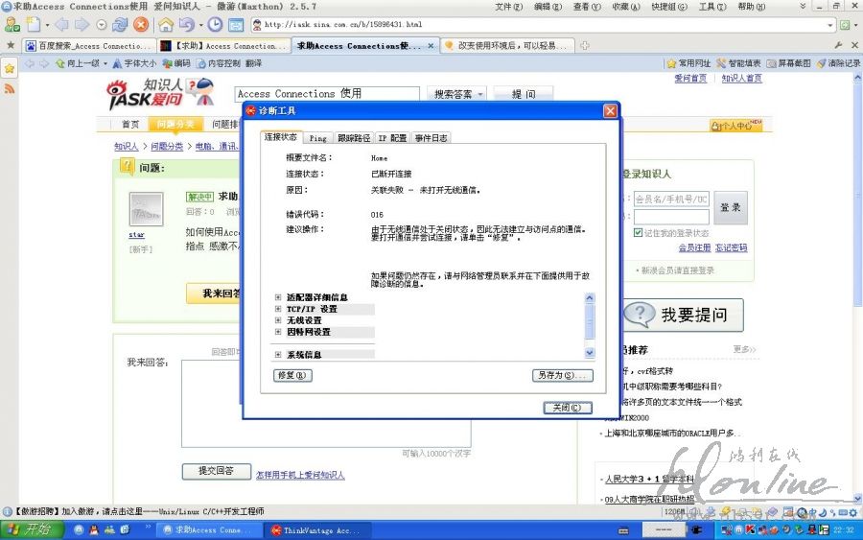Click the 另存为(S)... save button
Viewport: 863px width, 540px height.
[x=562, y=375]
